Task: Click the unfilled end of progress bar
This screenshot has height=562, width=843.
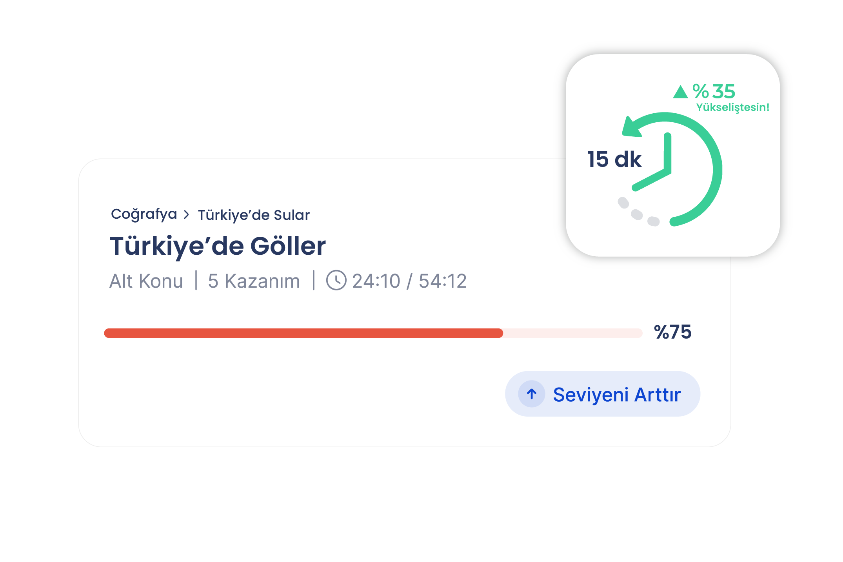Action: [x=573, y=333]
